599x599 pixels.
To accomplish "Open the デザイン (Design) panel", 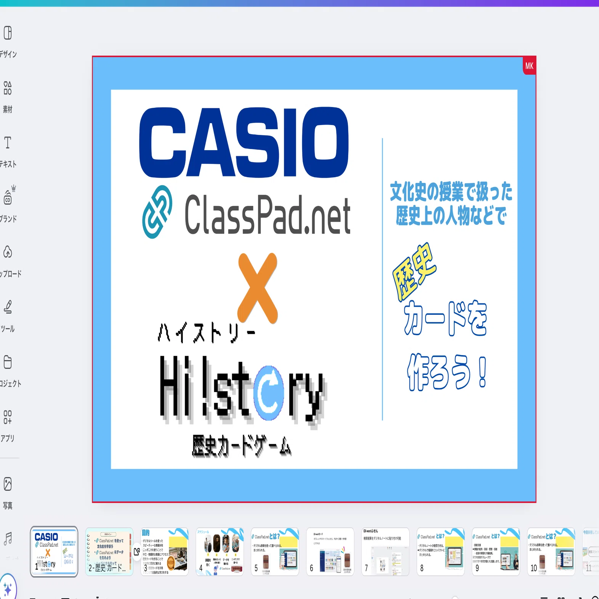I will click(x=8, y=42).
